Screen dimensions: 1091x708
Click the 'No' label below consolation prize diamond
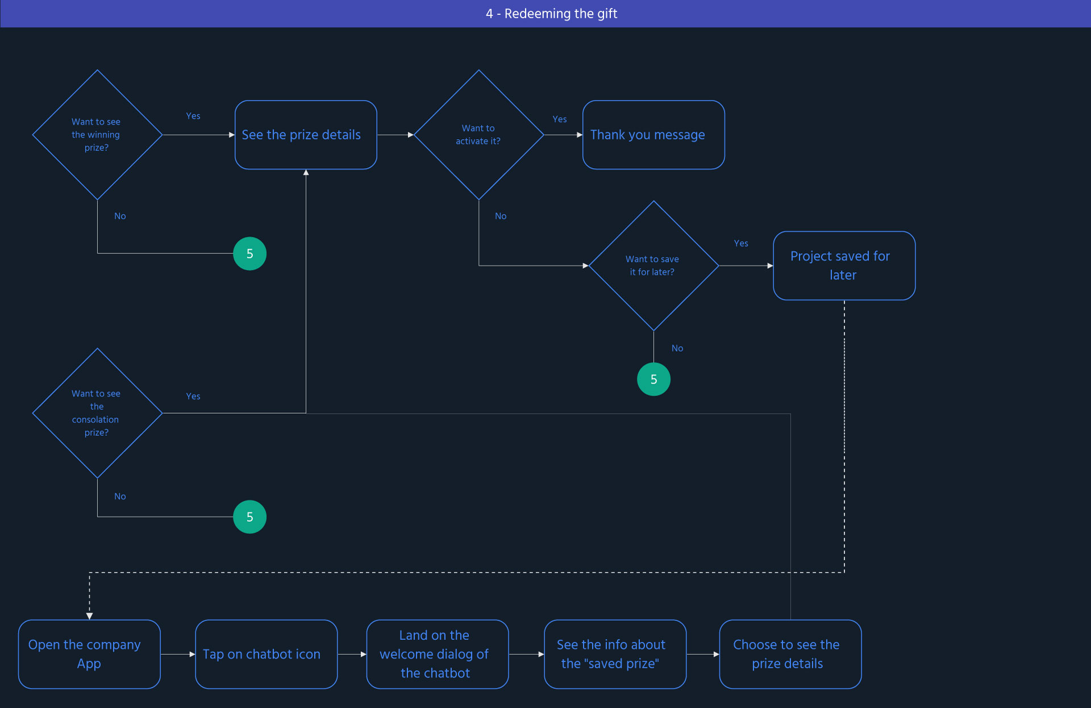click(120, 496)
